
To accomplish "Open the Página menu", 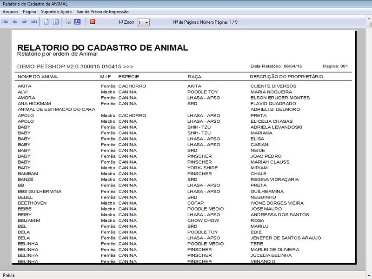I will pyautogui.click(x=29, y=12).
